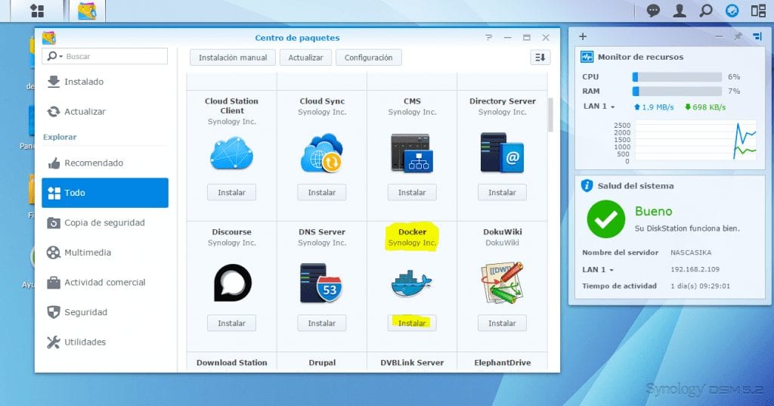
Task: Click the Package Center window title icon
Action: (49, 38)
